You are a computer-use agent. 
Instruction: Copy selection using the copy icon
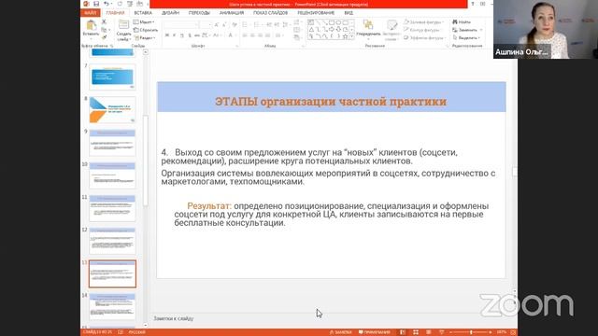104,30
